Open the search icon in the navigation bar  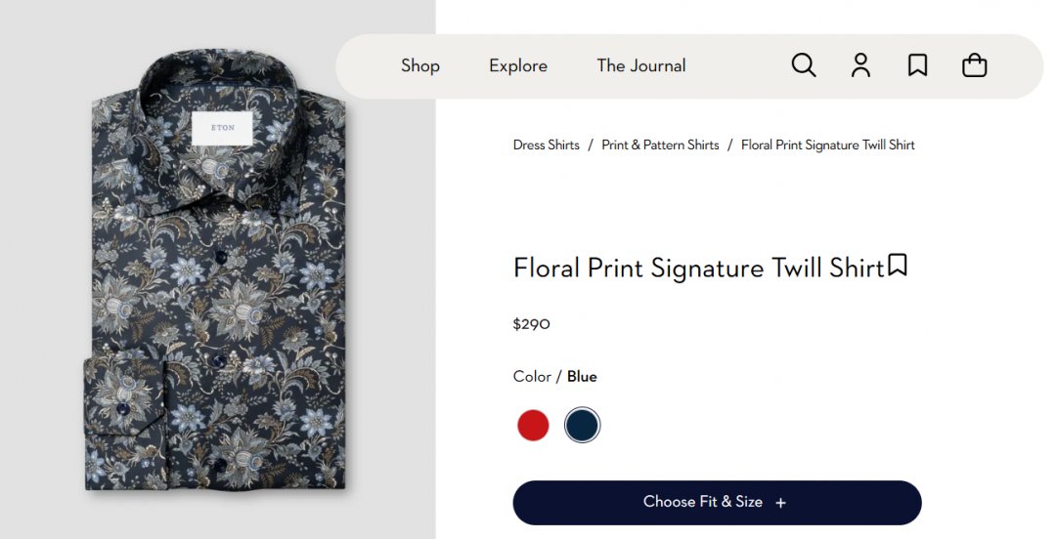[804, 65]
